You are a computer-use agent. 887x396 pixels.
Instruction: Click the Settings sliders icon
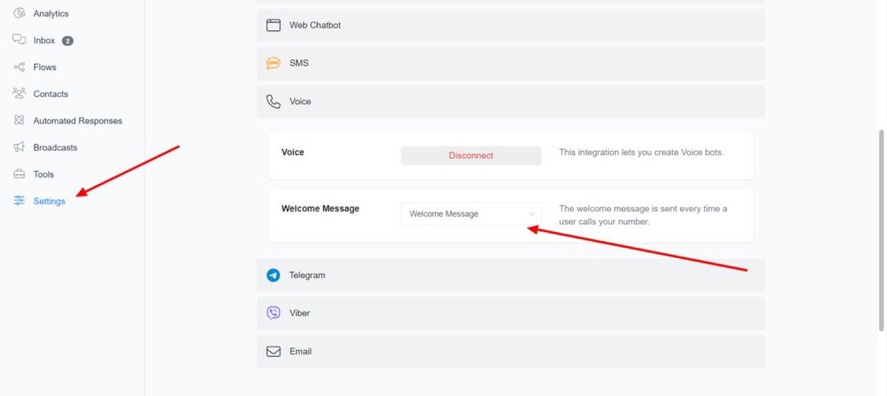pos(19,201)
